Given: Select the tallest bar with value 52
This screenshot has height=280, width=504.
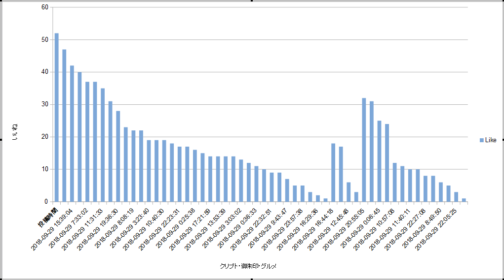Looking at the screenshot, I should (x=56, y=117).
